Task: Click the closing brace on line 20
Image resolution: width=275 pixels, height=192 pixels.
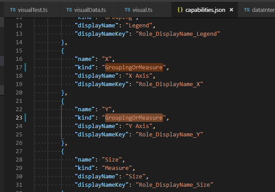Action: 62,93
